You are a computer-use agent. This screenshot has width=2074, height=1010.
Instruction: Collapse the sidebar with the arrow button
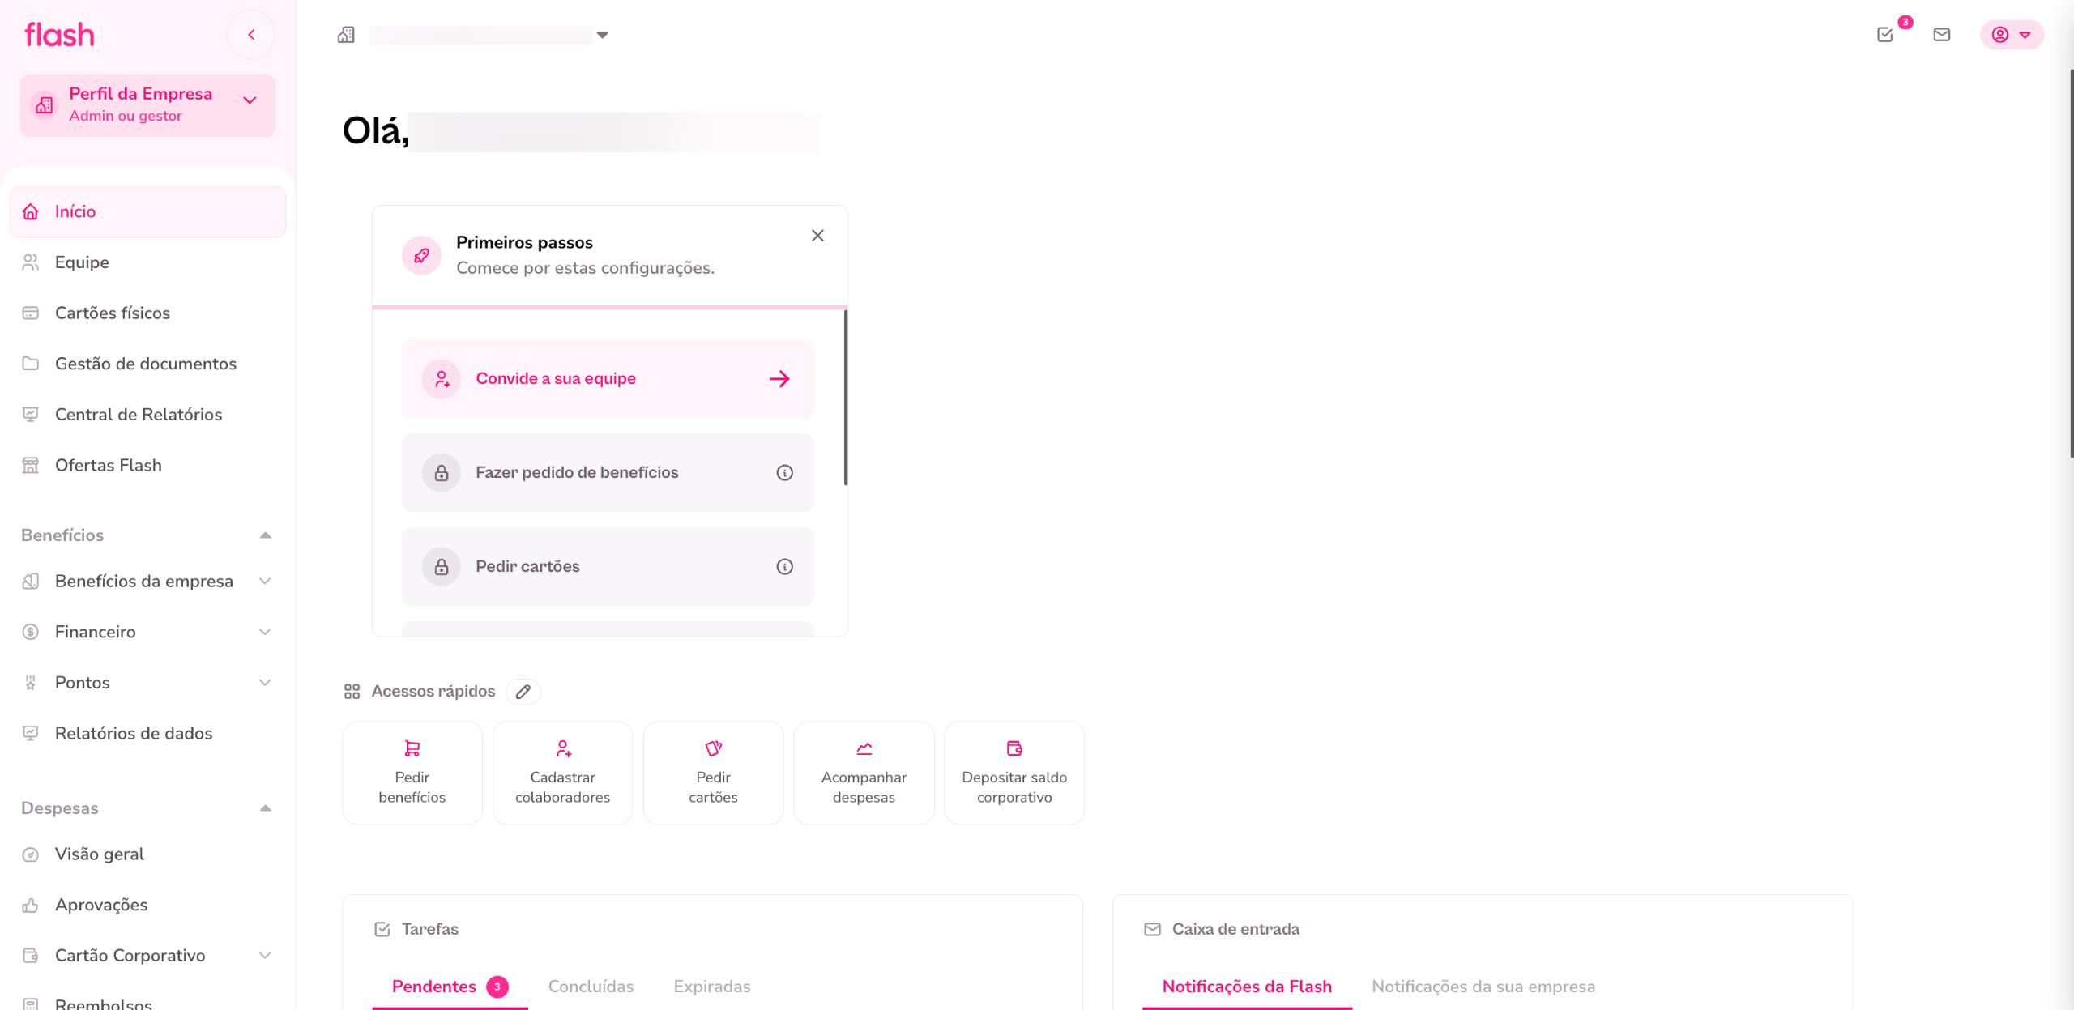[x=251, y=35]
